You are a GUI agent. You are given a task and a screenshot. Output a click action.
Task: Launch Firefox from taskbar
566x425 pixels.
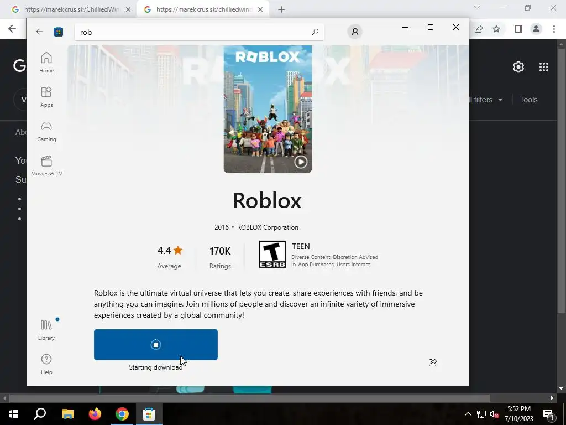(x=95, y=414)
